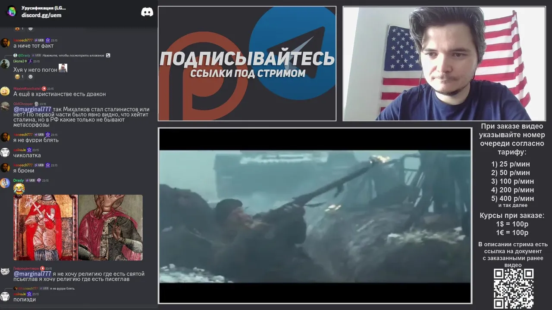Click @marginal777 mention in OldChopper message
The image size is (552, 310).
(x=32, y=109)
